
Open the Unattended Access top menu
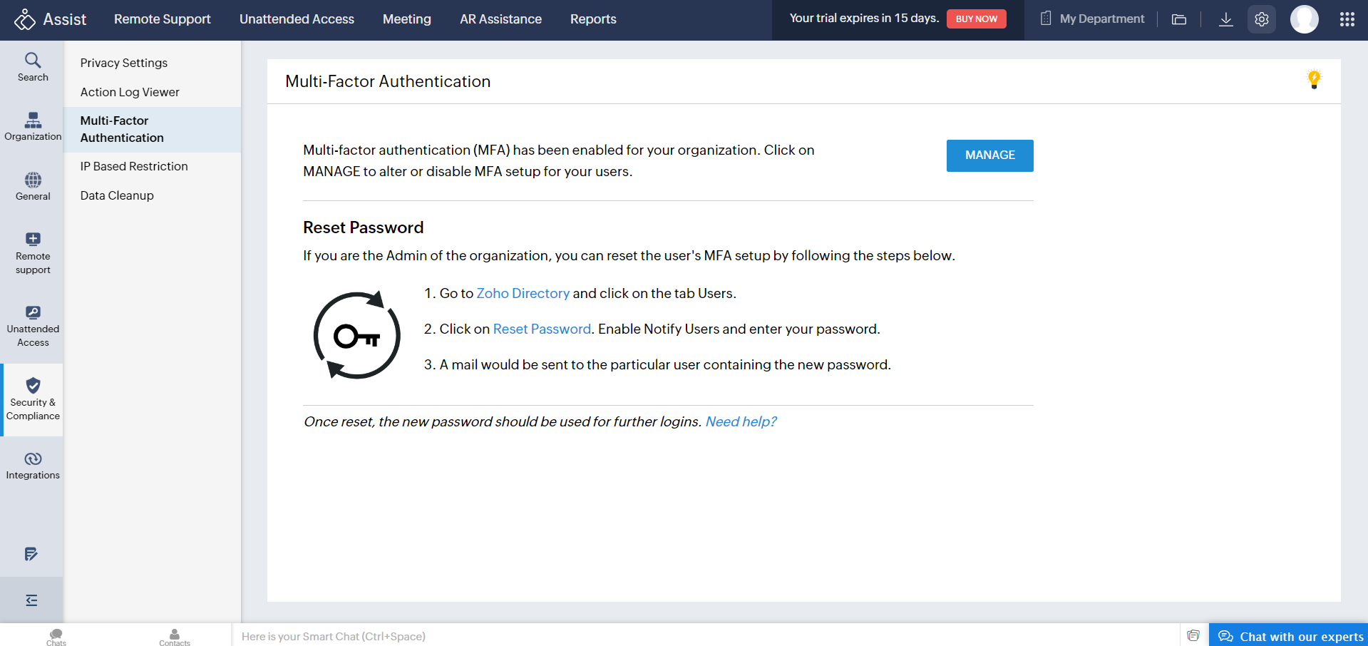297,19
